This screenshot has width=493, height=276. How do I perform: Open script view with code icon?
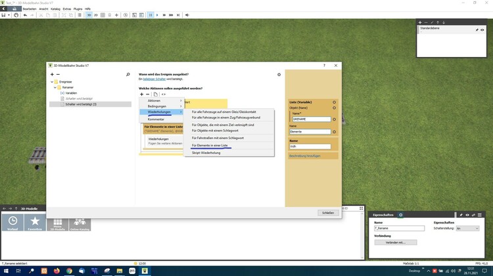coord(164,94)
